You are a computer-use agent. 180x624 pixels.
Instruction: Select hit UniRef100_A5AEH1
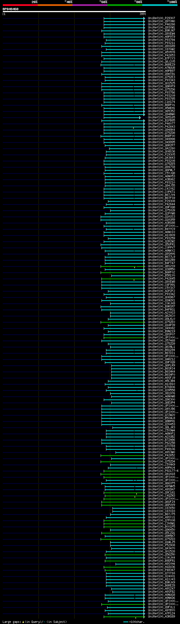click(x=161, y=108)
